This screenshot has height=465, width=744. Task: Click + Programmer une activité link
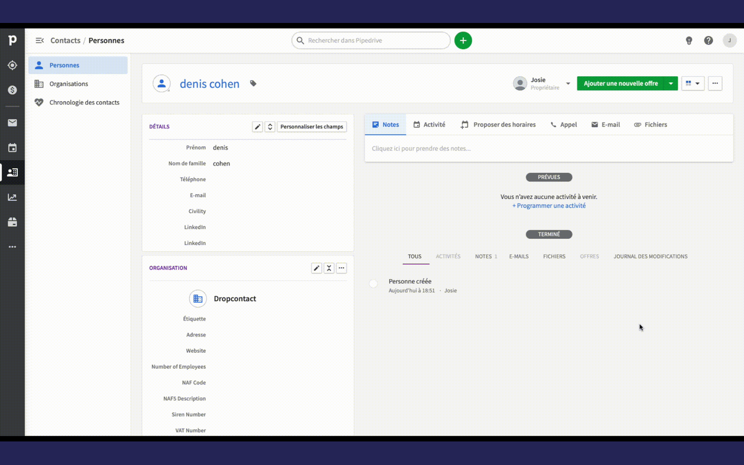[x=549, y=206]
